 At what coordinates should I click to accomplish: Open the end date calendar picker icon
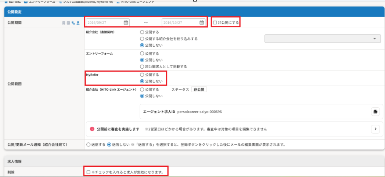click(202, 22)
